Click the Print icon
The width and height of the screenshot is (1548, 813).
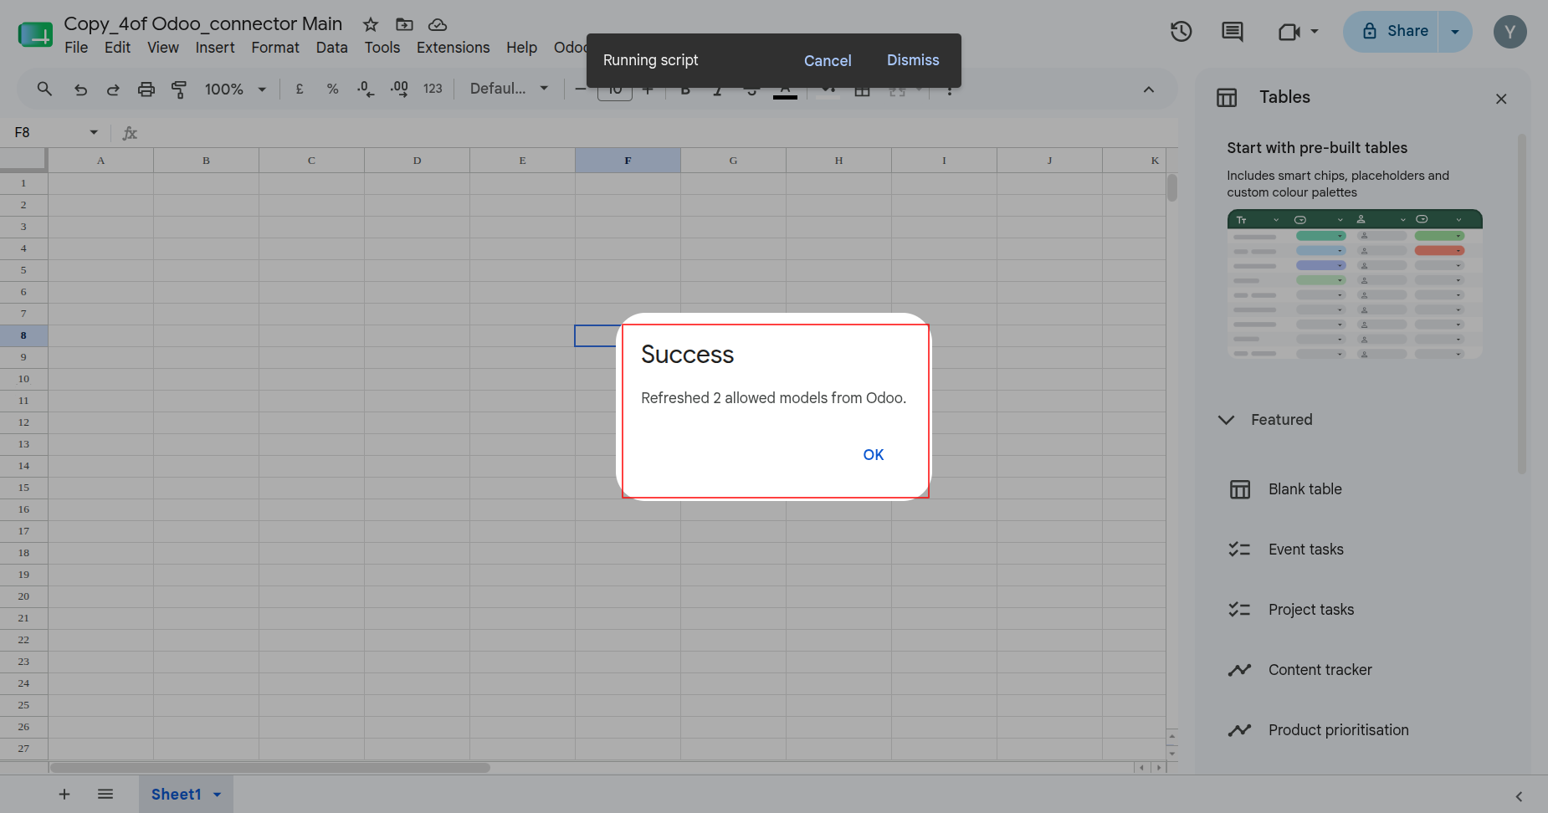point(146,89)
